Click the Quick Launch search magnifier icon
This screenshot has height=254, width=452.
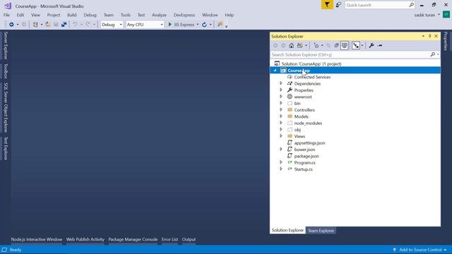pyautogui.click(x=411, y=5)
